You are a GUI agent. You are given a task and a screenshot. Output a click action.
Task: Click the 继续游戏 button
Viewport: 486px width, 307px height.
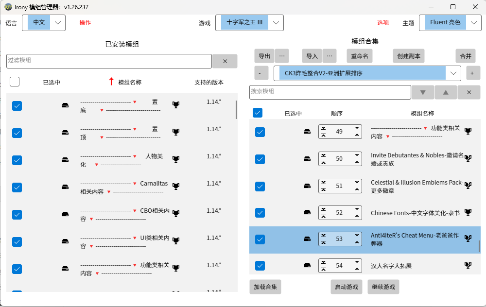pos(383,287)
